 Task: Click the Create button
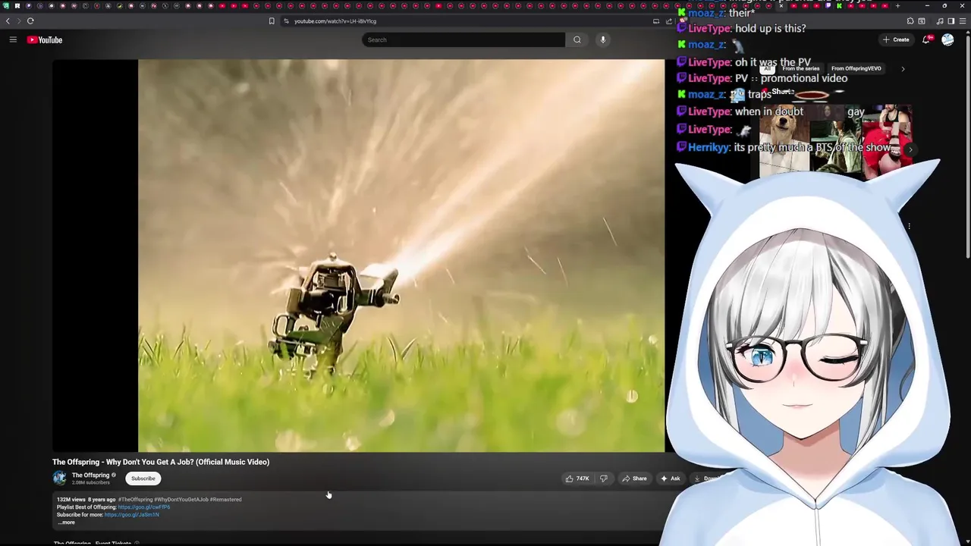(896, 39)
